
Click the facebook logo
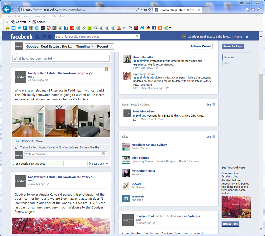tap(22, 37)
